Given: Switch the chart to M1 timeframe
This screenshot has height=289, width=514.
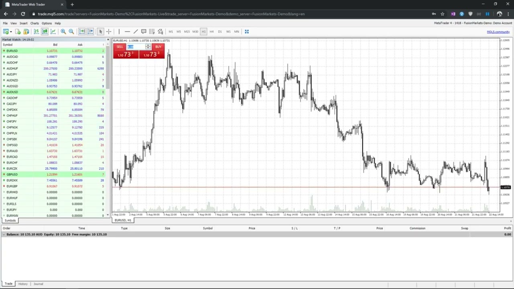Looking at the screenshot, I should point(171,31).
